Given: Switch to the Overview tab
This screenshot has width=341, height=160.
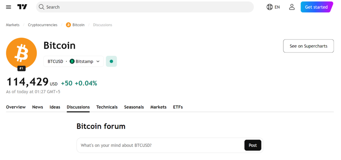Looking at the screenshot, I should [16, 107].
